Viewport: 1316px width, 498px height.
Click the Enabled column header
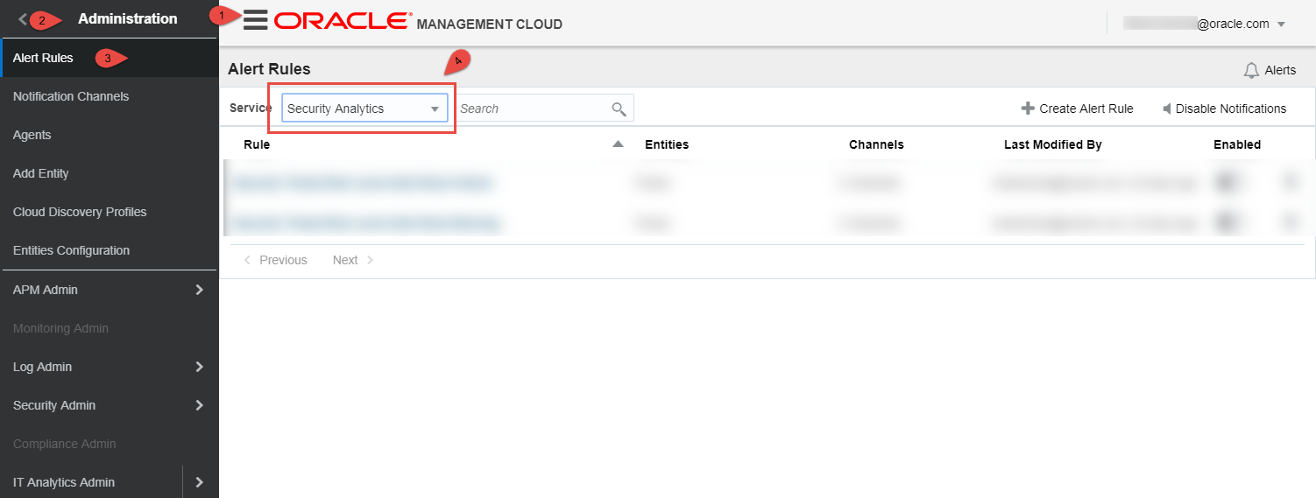click(1237, 144)
